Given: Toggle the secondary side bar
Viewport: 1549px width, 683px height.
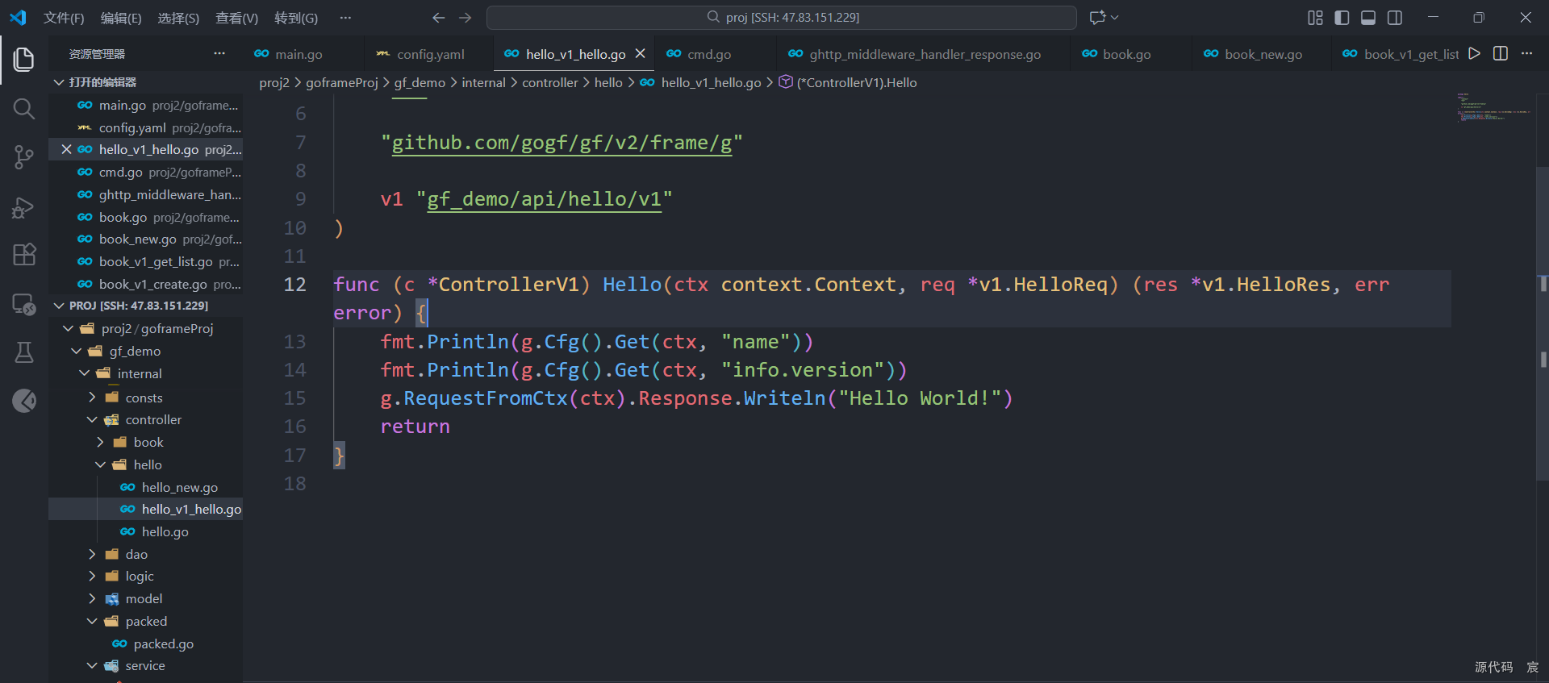Looking at the screenshot, I should coord(1395,18).
